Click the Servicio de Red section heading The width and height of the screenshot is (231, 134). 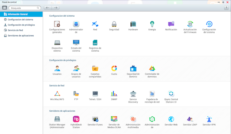(57, 86)
